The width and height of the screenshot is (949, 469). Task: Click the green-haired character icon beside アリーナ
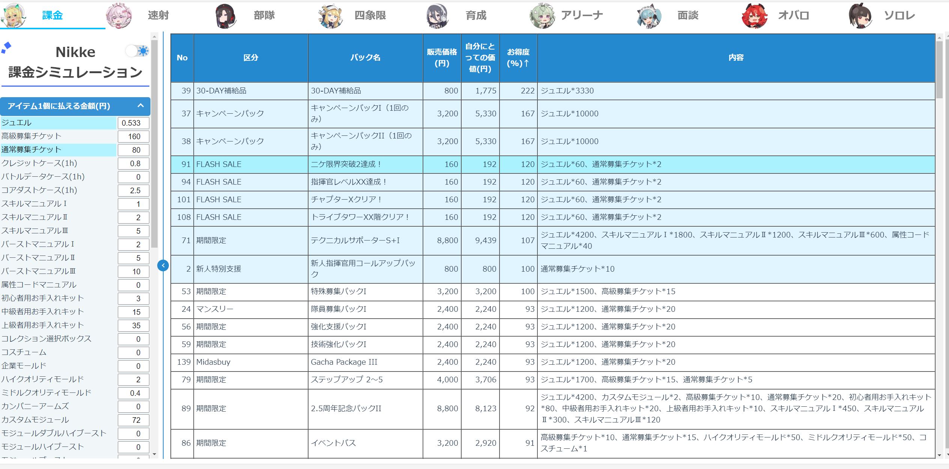(x=542, y=16)
